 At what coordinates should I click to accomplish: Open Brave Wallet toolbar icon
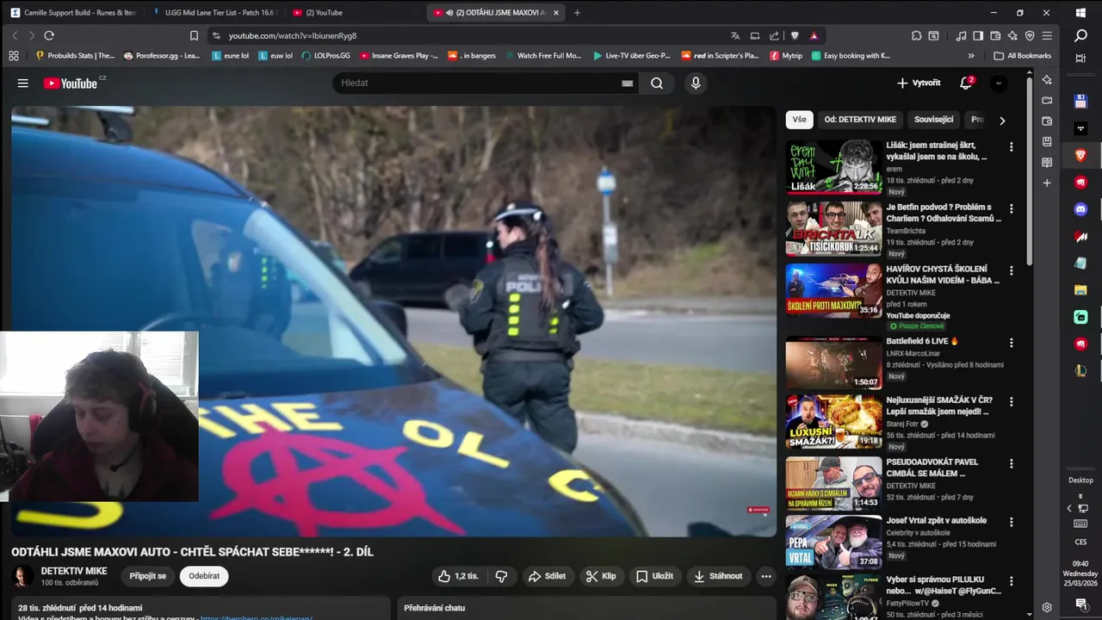pos(995,35)
